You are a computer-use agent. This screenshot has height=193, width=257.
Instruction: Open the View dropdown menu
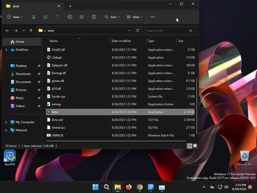pyautogui.click(x=135, y=17)
